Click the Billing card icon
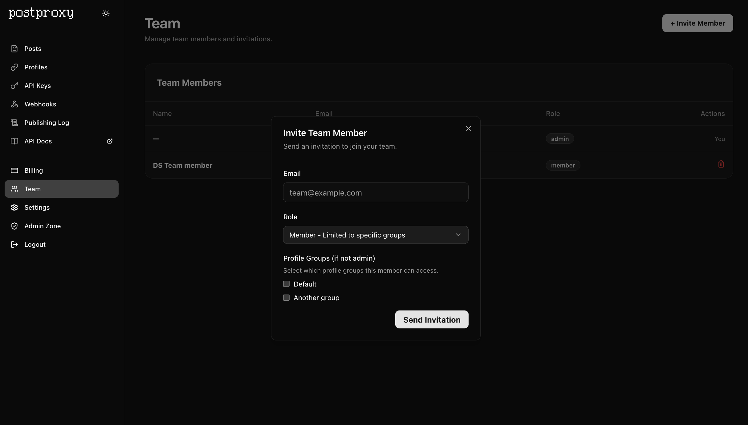Viewport: 748px width, 425px height. (14, 171)
